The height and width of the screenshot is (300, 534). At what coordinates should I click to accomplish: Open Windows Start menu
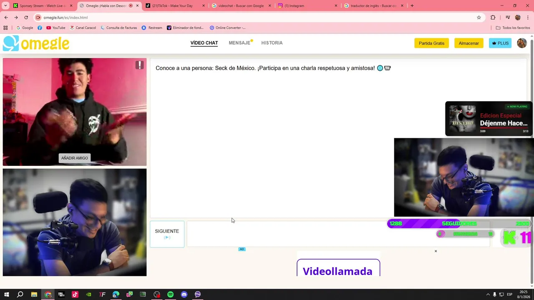pyautogui.click(x=6, y=295)
